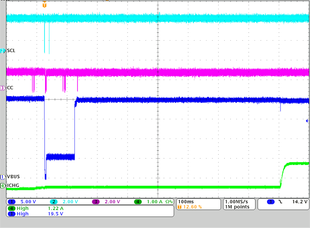Image resolution: width=310 pixels, height=228 pixels.
Task: Click the trigger source channel 1 badge
Action: (x=270, y=202)
